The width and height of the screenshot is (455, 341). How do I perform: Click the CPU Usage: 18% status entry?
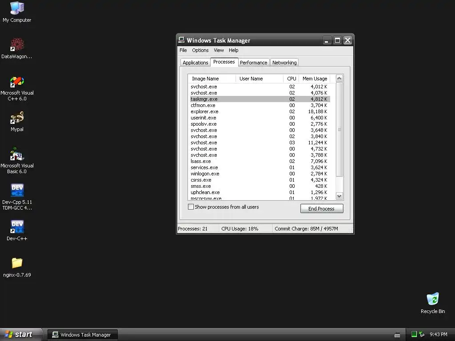point(246,229)
